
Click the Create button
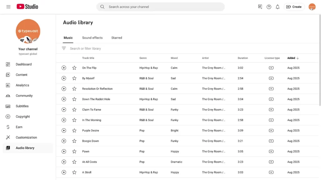(294, 7)
